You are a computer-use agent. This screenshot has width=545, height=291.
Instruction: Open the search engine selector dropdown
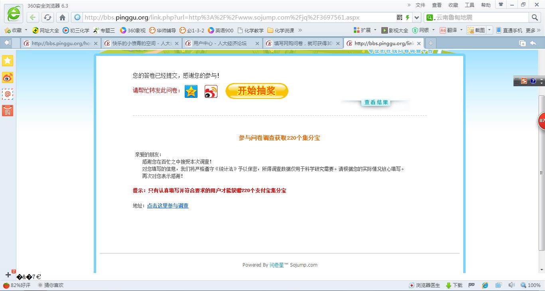(x=430, y=17)
